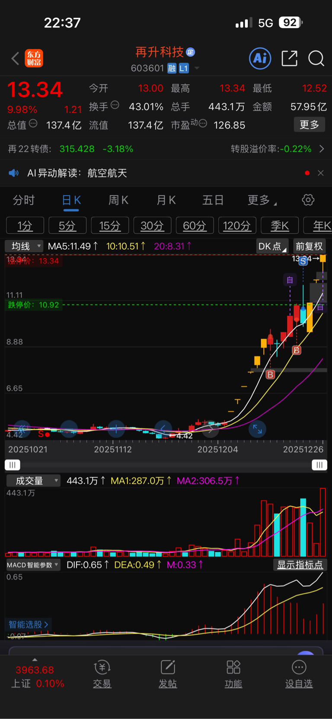This screenshot has height=719, width=332.
Task: Tap the 更多 quote details button
Action: pos(309,125)
